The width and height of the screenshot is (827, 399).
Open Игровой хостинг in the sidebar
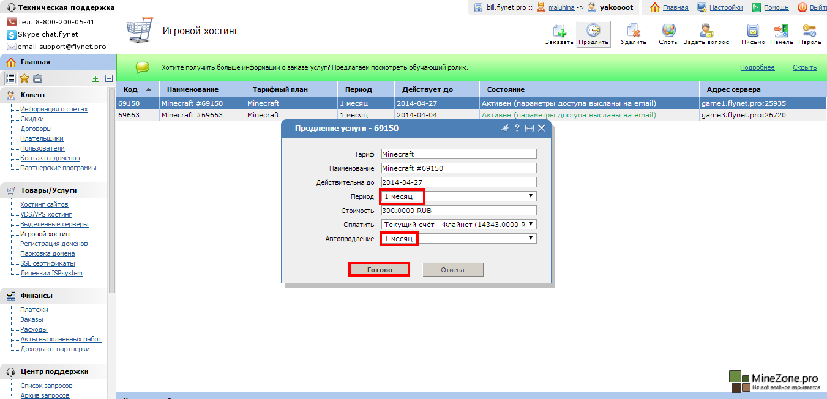[47, 234]
